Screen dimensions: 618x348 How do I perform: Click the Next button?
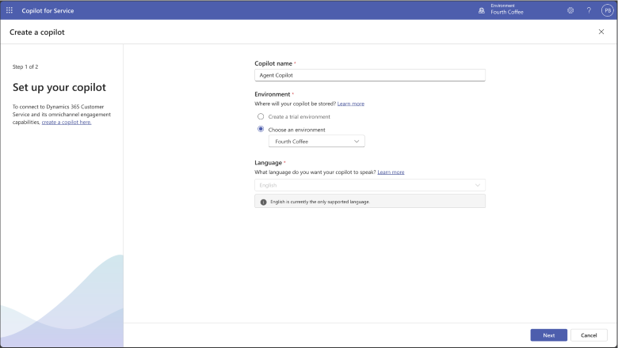pos(548,335)
